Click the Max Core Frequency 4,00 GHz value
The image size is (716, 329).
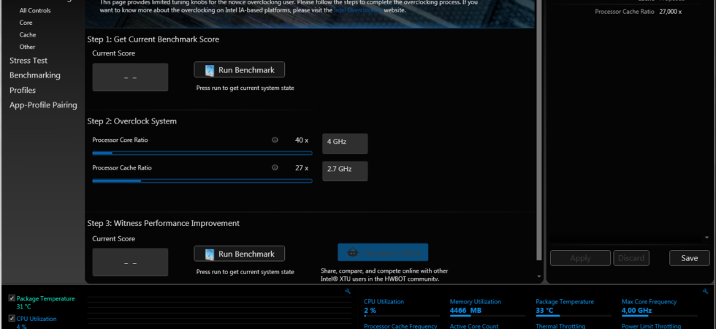point(636,311)
